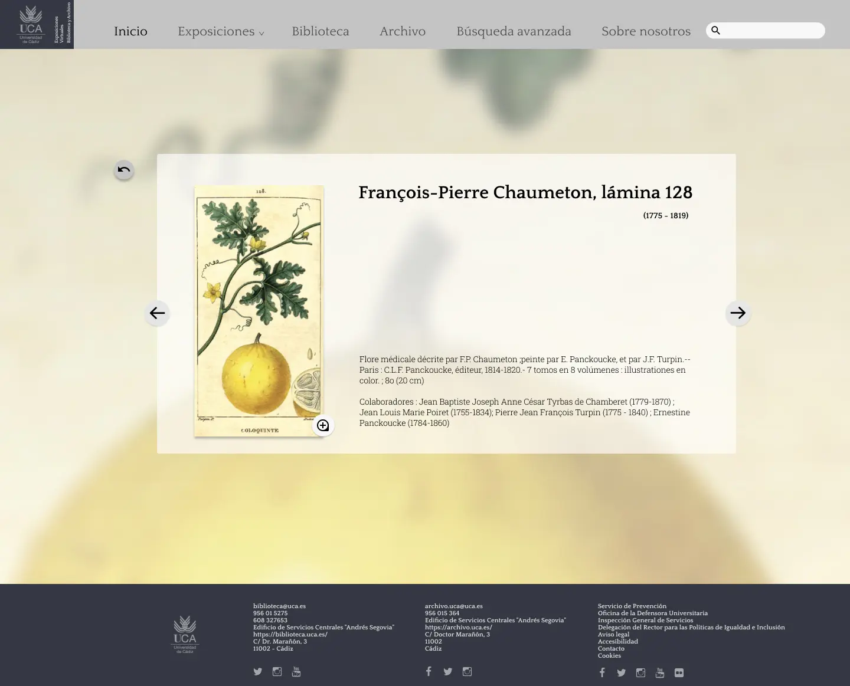Click the Colaboradores paragraph text
The height and width of the screenshot is (686, 850).
(525, 412)
